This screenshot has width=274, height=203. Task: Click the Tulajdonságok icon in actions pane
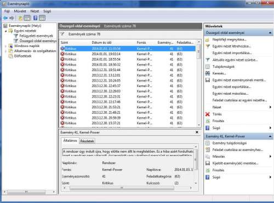208,67
